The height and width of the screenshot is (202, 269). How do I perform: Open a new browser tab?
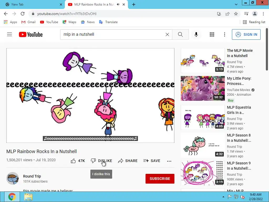tap(134, 4)
